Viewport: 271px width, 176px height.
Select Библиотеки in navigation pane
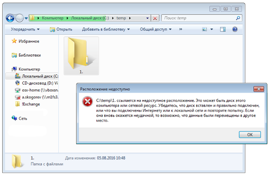pos(29,55)
